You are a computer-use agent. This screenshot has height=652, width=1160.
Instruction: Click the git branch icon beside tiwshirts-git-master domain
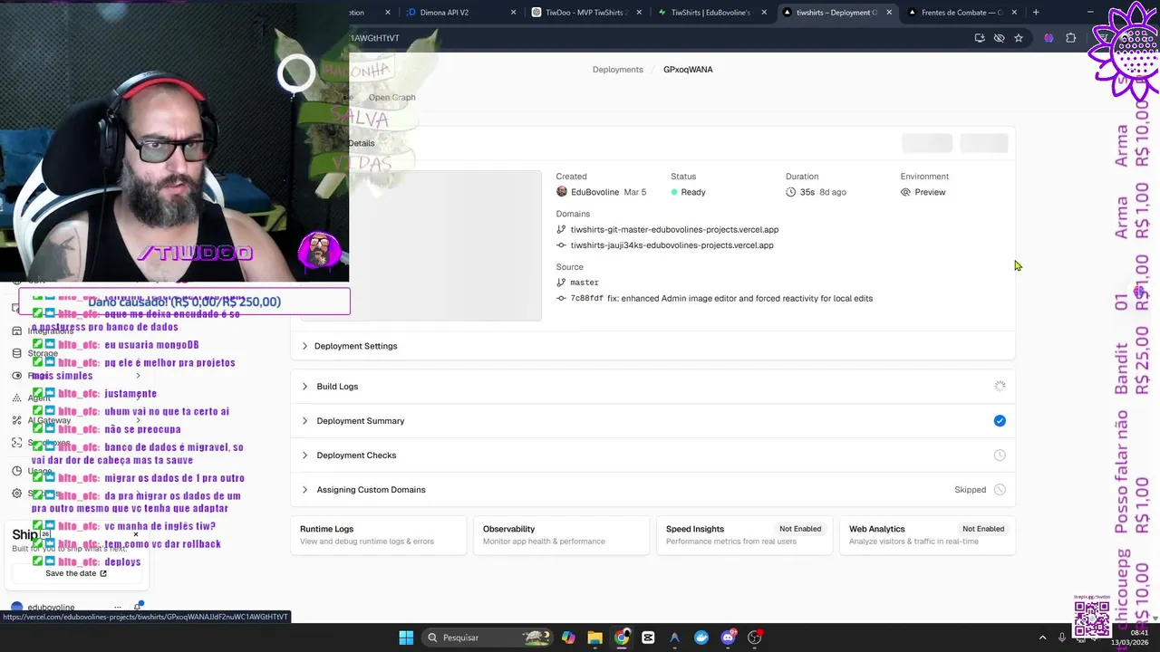(561, 230)
